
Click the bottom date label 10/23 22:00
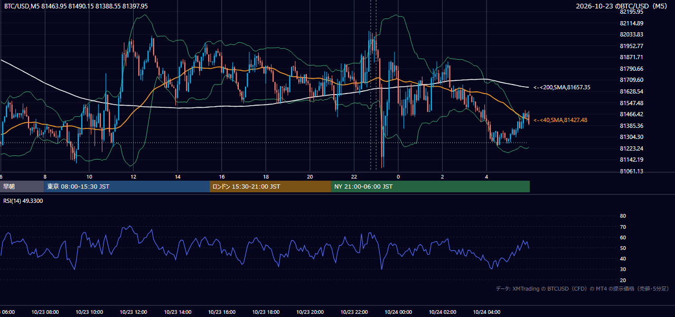tap(354, 312)
